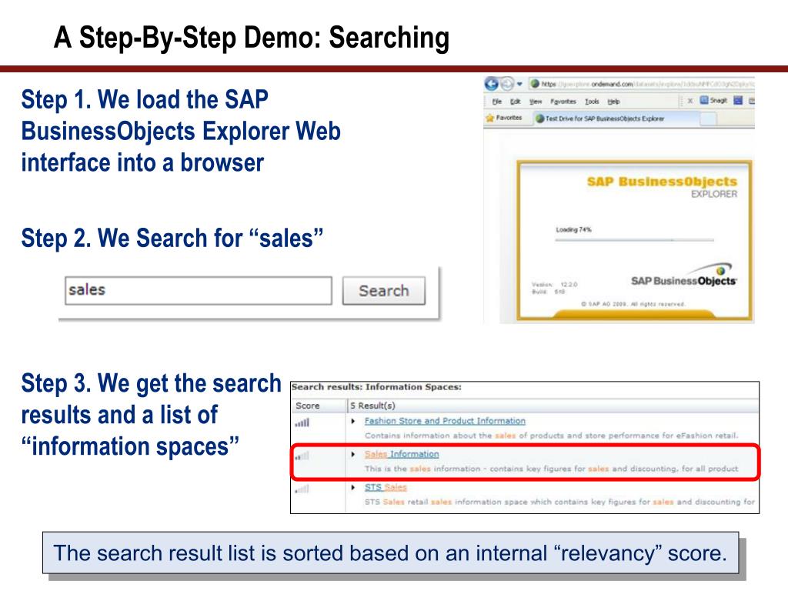Open the Fashion Store and Product Information link
This screenshot has width=788, height=591.
point(445,421)
